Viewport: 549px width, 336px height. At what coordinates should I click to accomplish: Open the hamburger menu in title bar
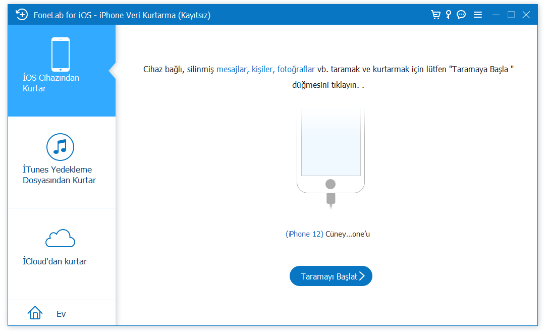pyautogui.click(x=478, y=15)
